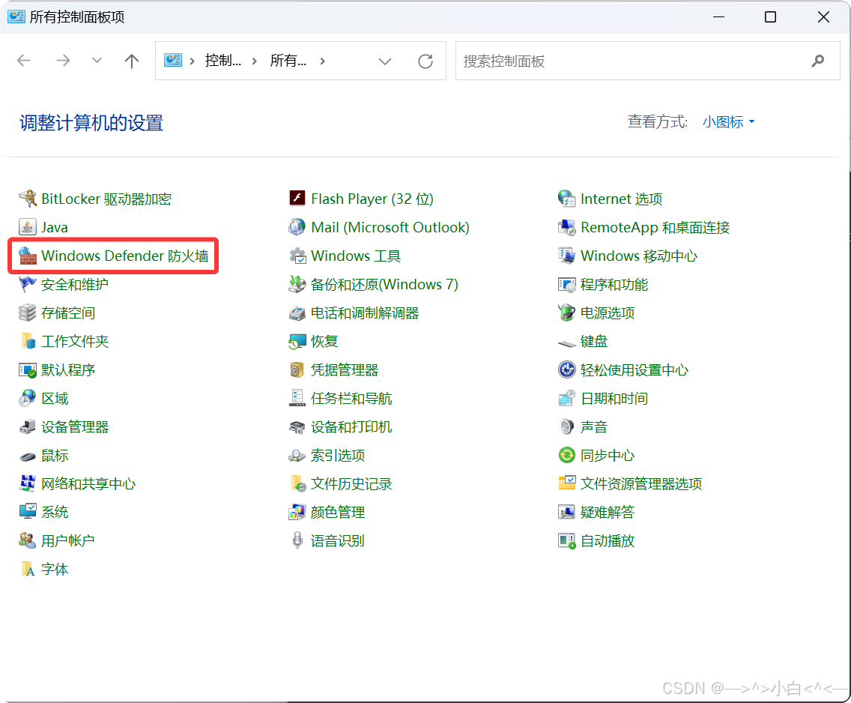Click the 凭据管理器 safe icon
This screenshot has height=703, width=851.
[x=297, y=369]
